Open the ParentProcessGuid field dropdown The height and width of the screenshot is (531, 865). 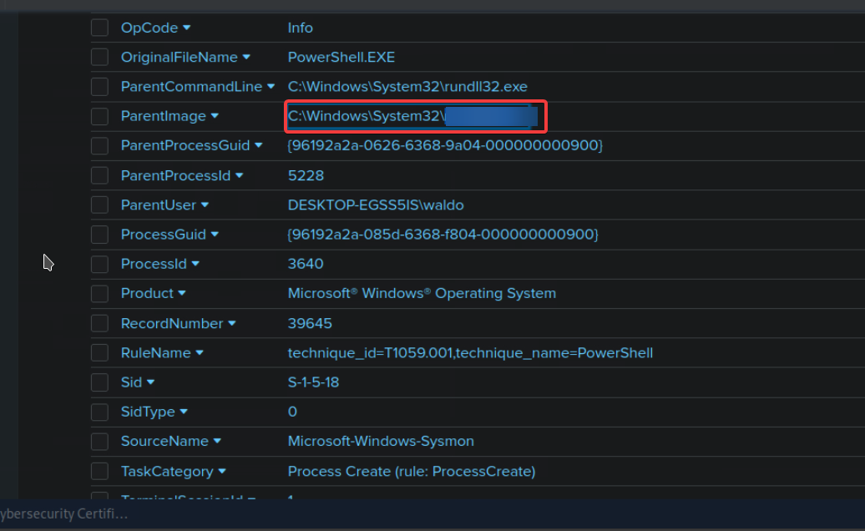[259, 145]
